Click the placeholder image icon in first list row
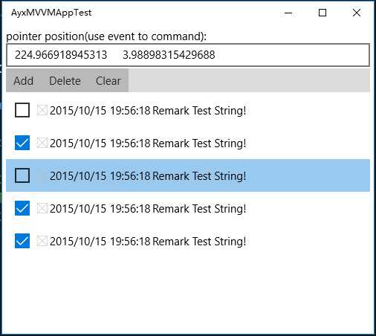Viewport: 376px width, 336px height. 42,110
